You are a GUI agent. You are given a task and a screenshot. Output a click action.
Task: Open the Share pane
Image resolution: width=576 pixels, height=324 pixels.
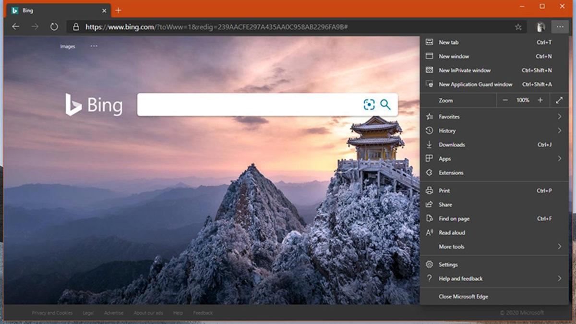(x=445, y=204)
